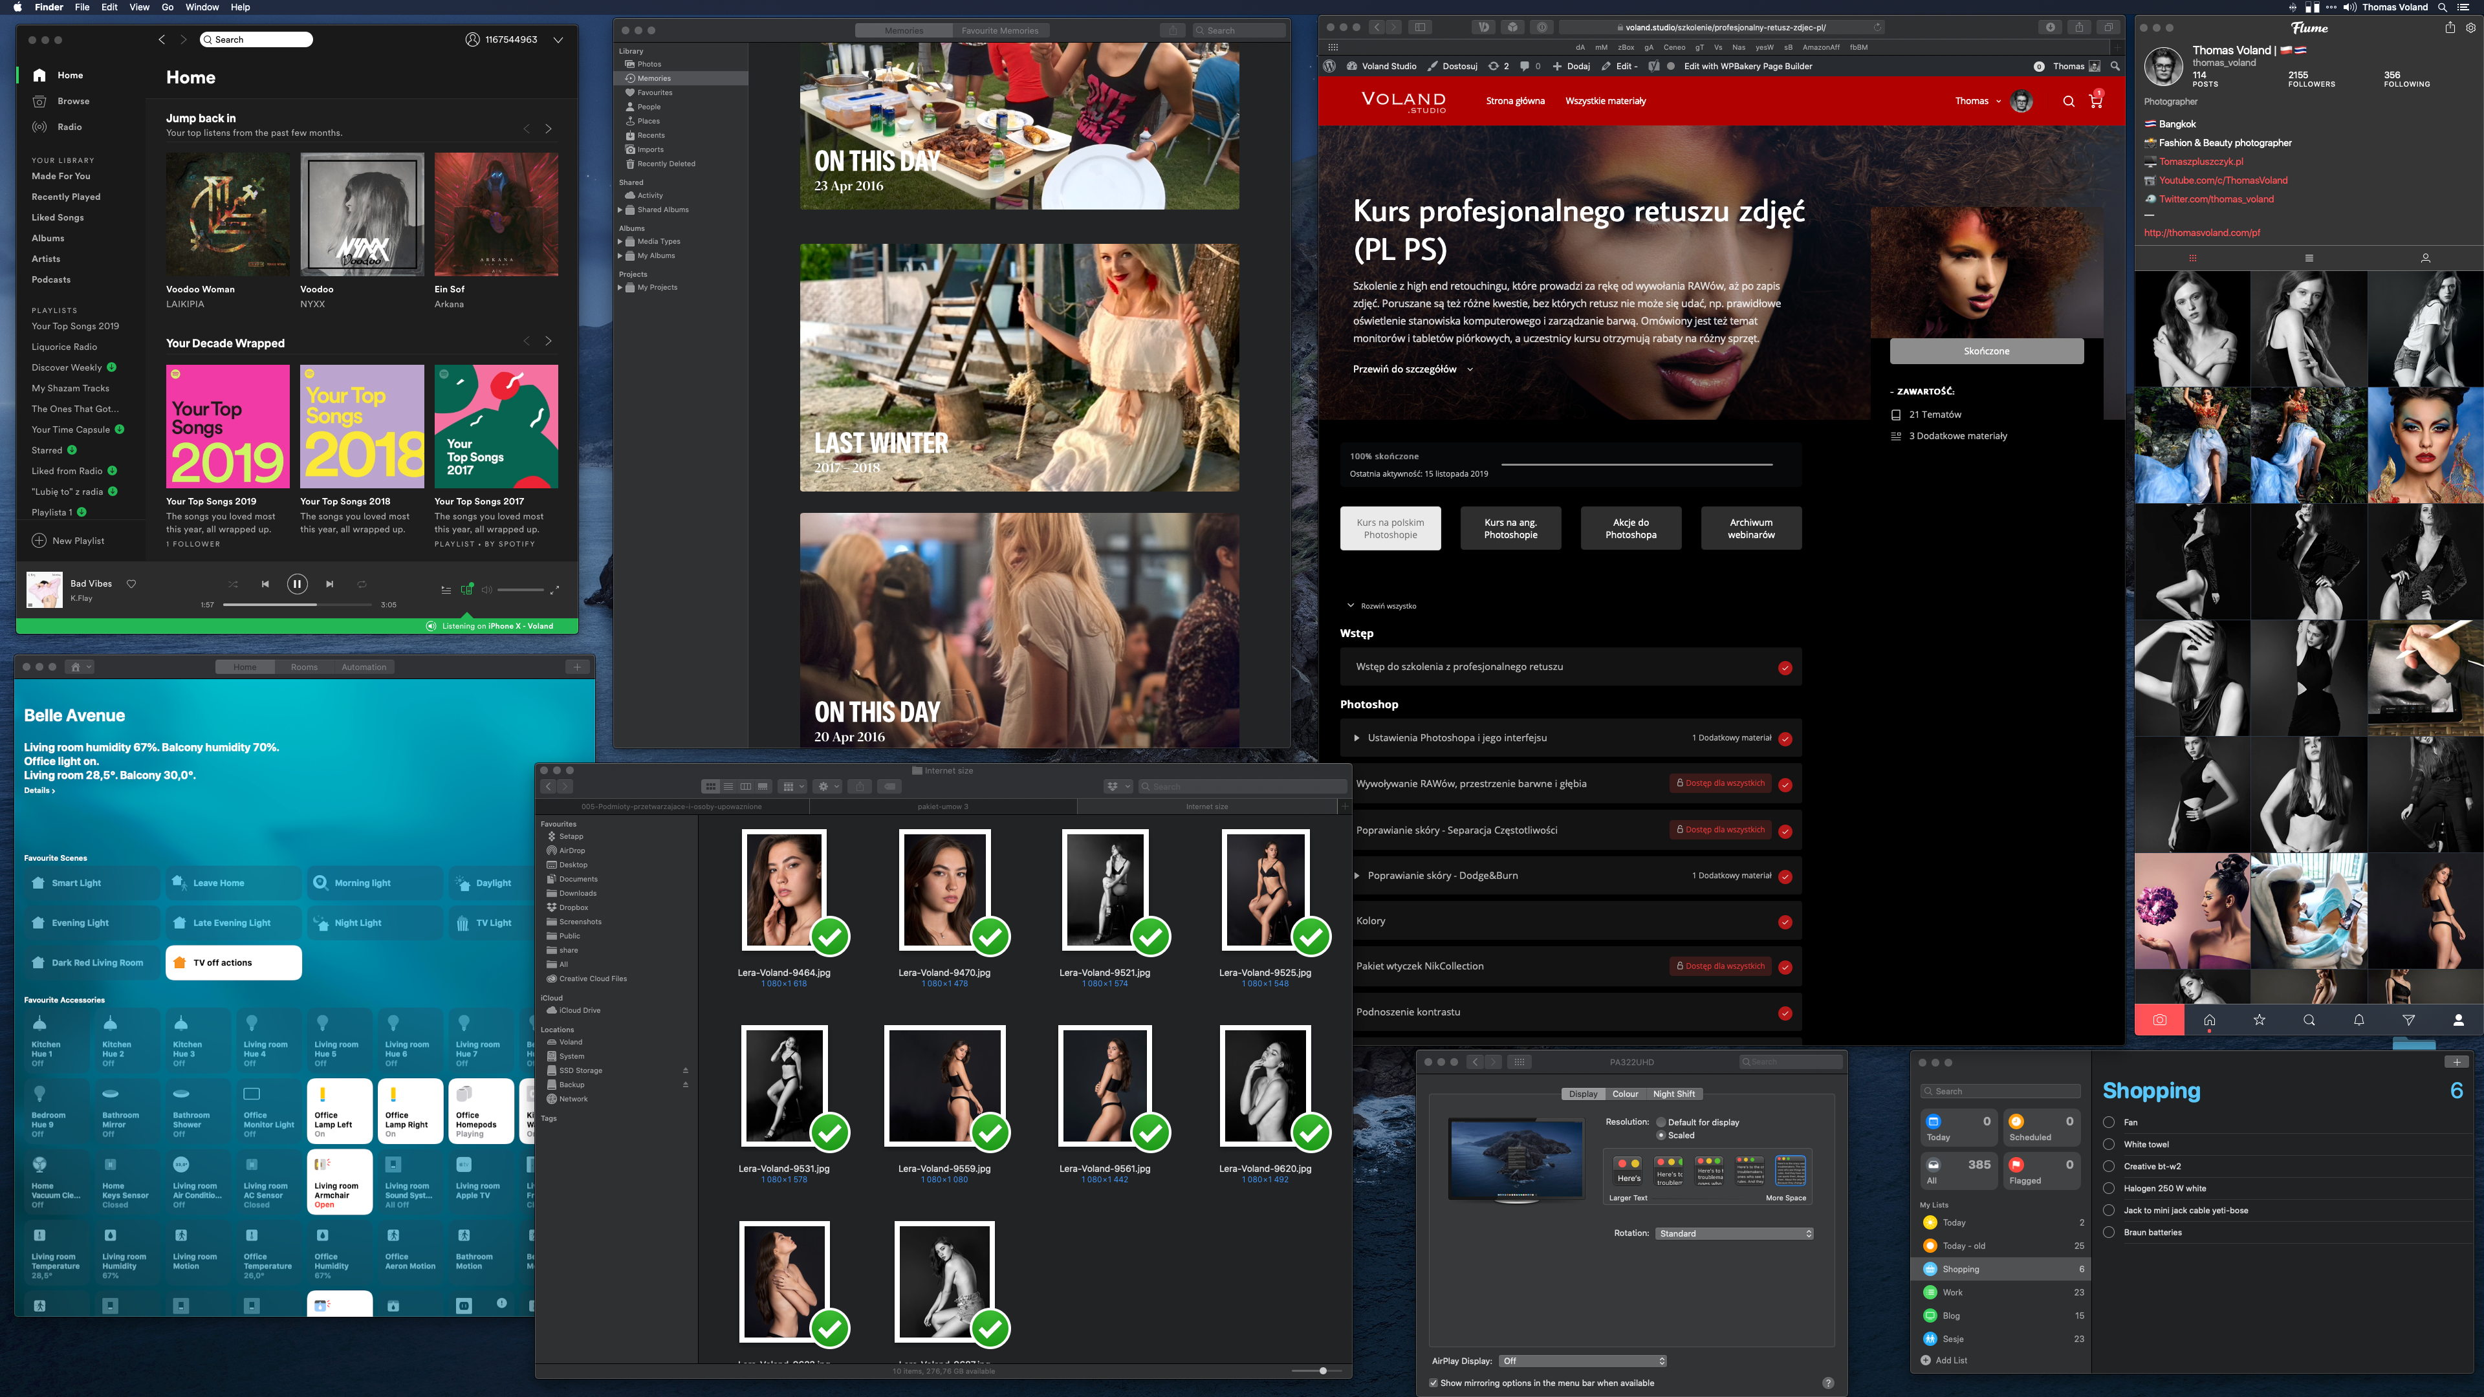Toggle Show mirroring options checkbox
Viewport: 2484px width, 1397px height.
pyautogui.click(x=1434, y=1383)
